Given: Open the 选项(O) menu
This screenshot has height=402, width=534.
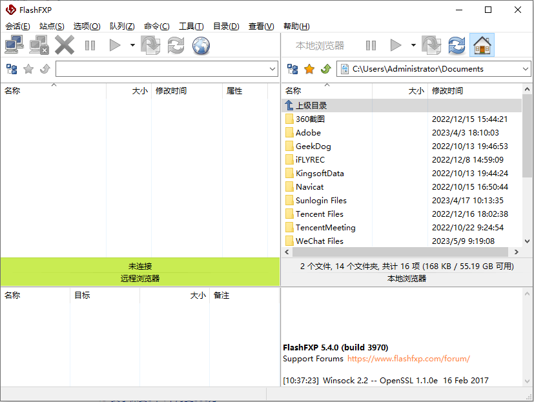Looking at the screenshot, I should [87, 26].
